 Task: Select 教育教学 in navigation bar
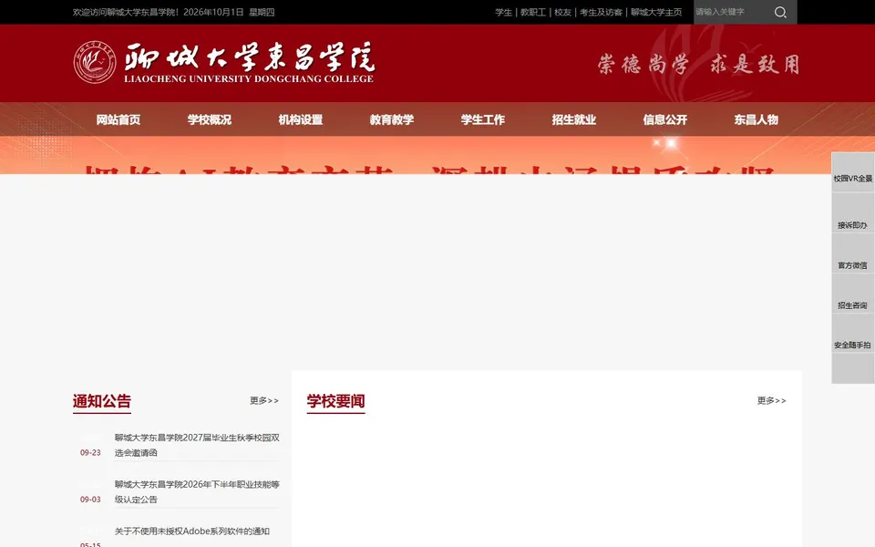(x=392, y=119)
